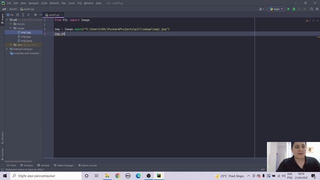Collapse the image folder
Image resolution: width=320 pixels, height=180 pixels.
11,28
